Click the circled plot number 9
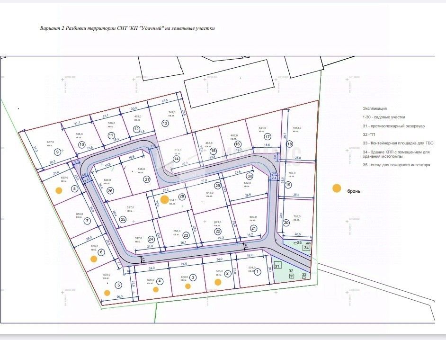446x340 pixels. (57, 152)
